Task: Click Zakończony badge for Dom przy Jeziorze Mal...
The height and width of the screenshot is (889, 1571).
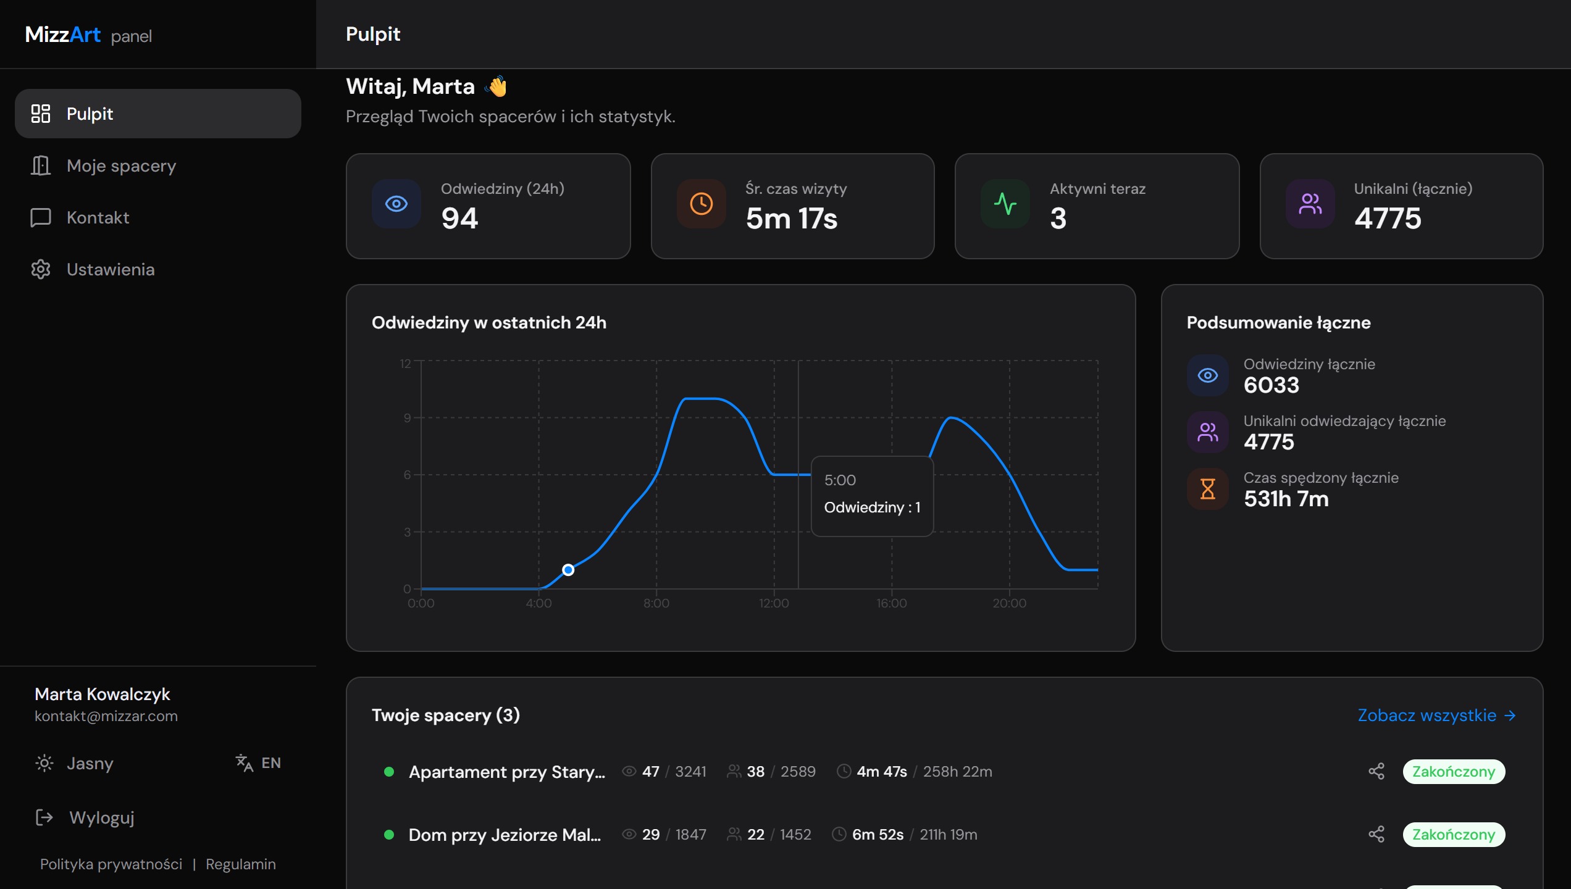Action: tap(1454, 834)
